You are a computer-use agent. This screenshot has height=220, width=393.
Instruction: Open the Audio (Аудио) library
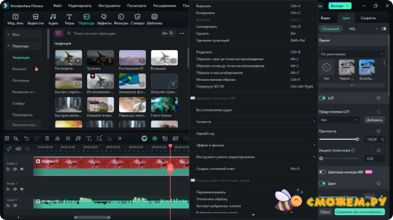pos(53,19)
